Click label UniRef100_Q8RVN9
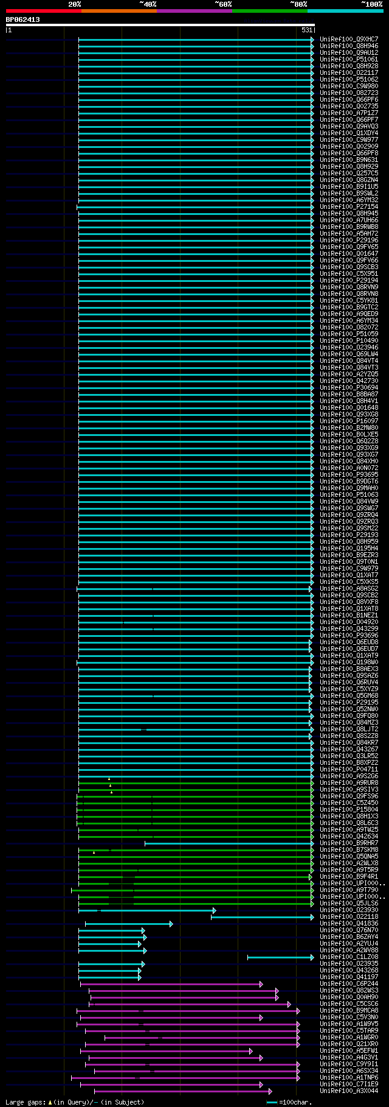The width and height of the screenshot is (389, 1107). coord(349,287)
